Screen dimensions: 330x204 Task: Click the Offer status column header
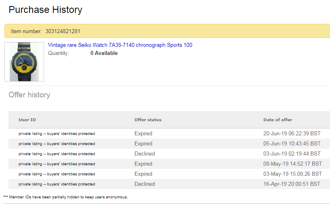click(x=148, y=120)
